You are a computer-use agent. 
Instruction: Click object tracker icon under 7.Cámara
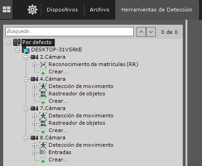(x=43, y=123)
